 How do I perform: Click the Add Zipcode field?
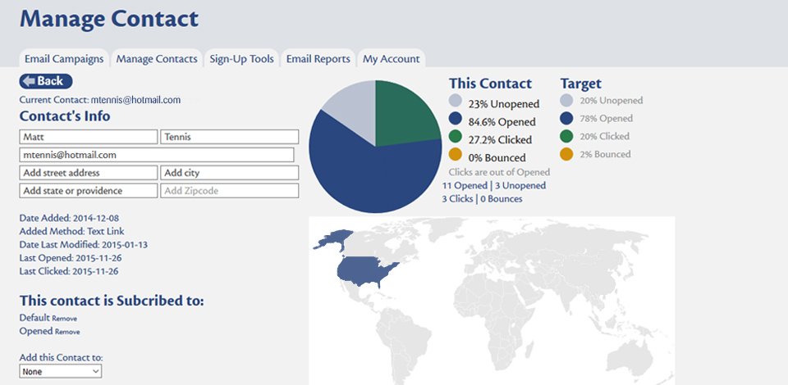[230, 191]
